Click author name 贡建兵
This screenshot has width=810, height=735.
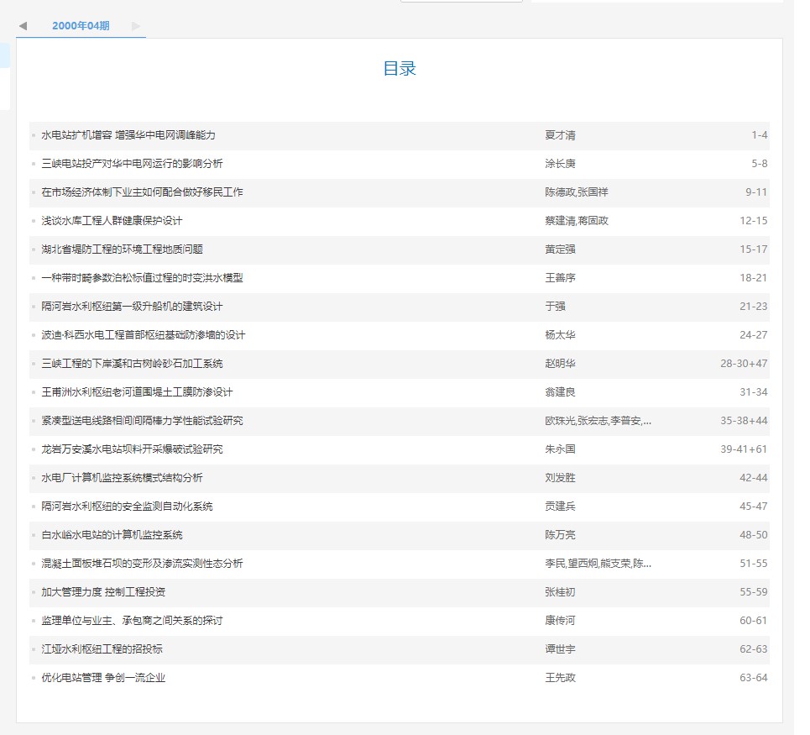(x=560, y=507)
